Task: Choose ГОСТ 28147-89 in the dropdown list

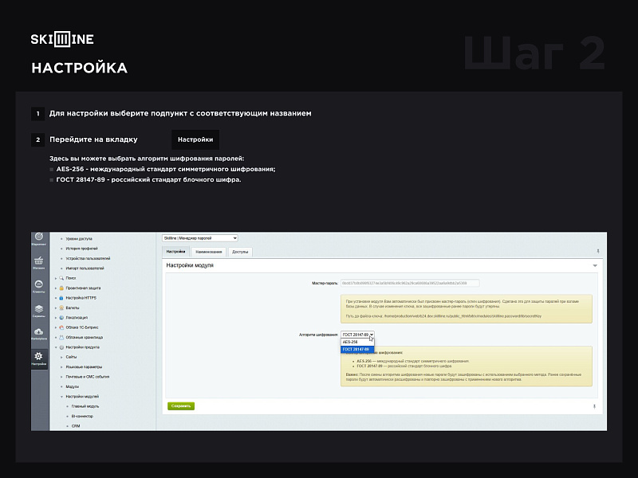Action: 357,349
